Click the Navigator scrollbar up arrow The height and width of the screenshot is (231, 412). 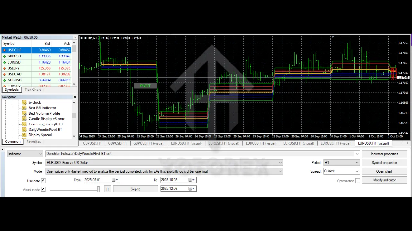click(74, 102)
